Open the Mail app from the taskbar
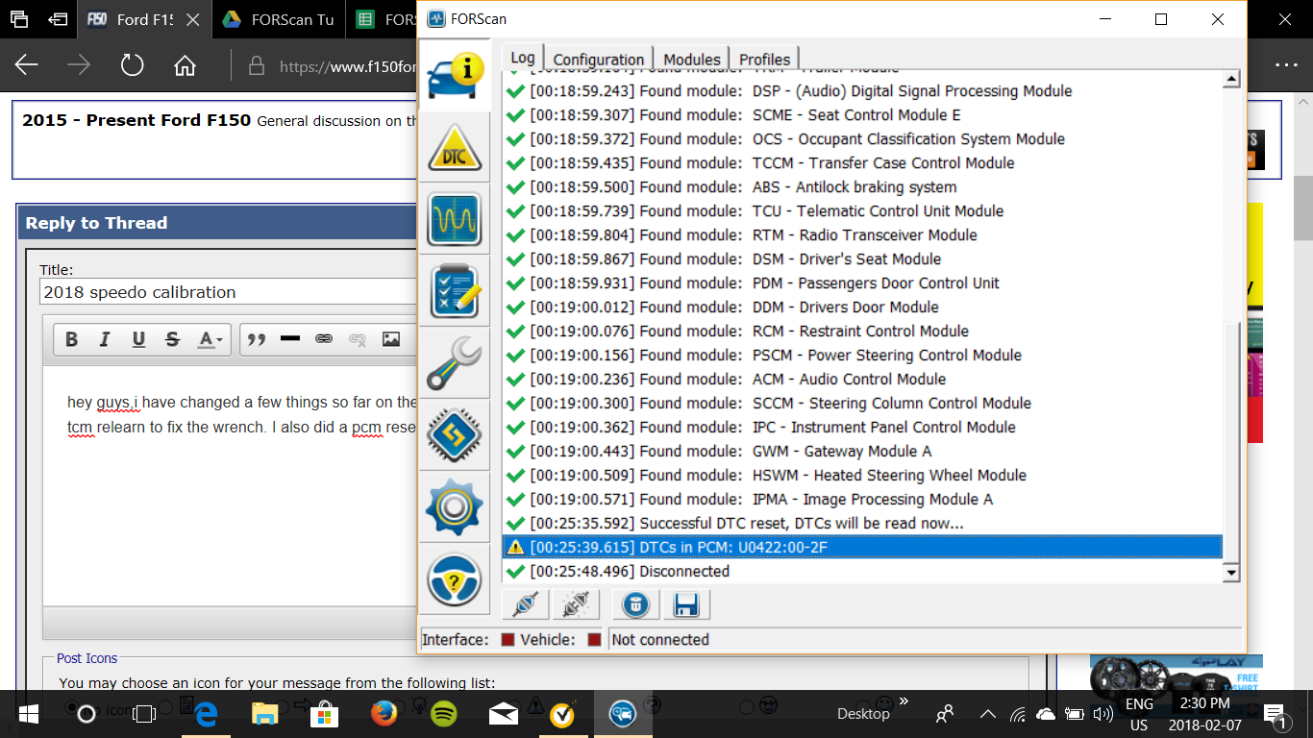This screenshot has width=1313, height=738. (x=504, y=714)
